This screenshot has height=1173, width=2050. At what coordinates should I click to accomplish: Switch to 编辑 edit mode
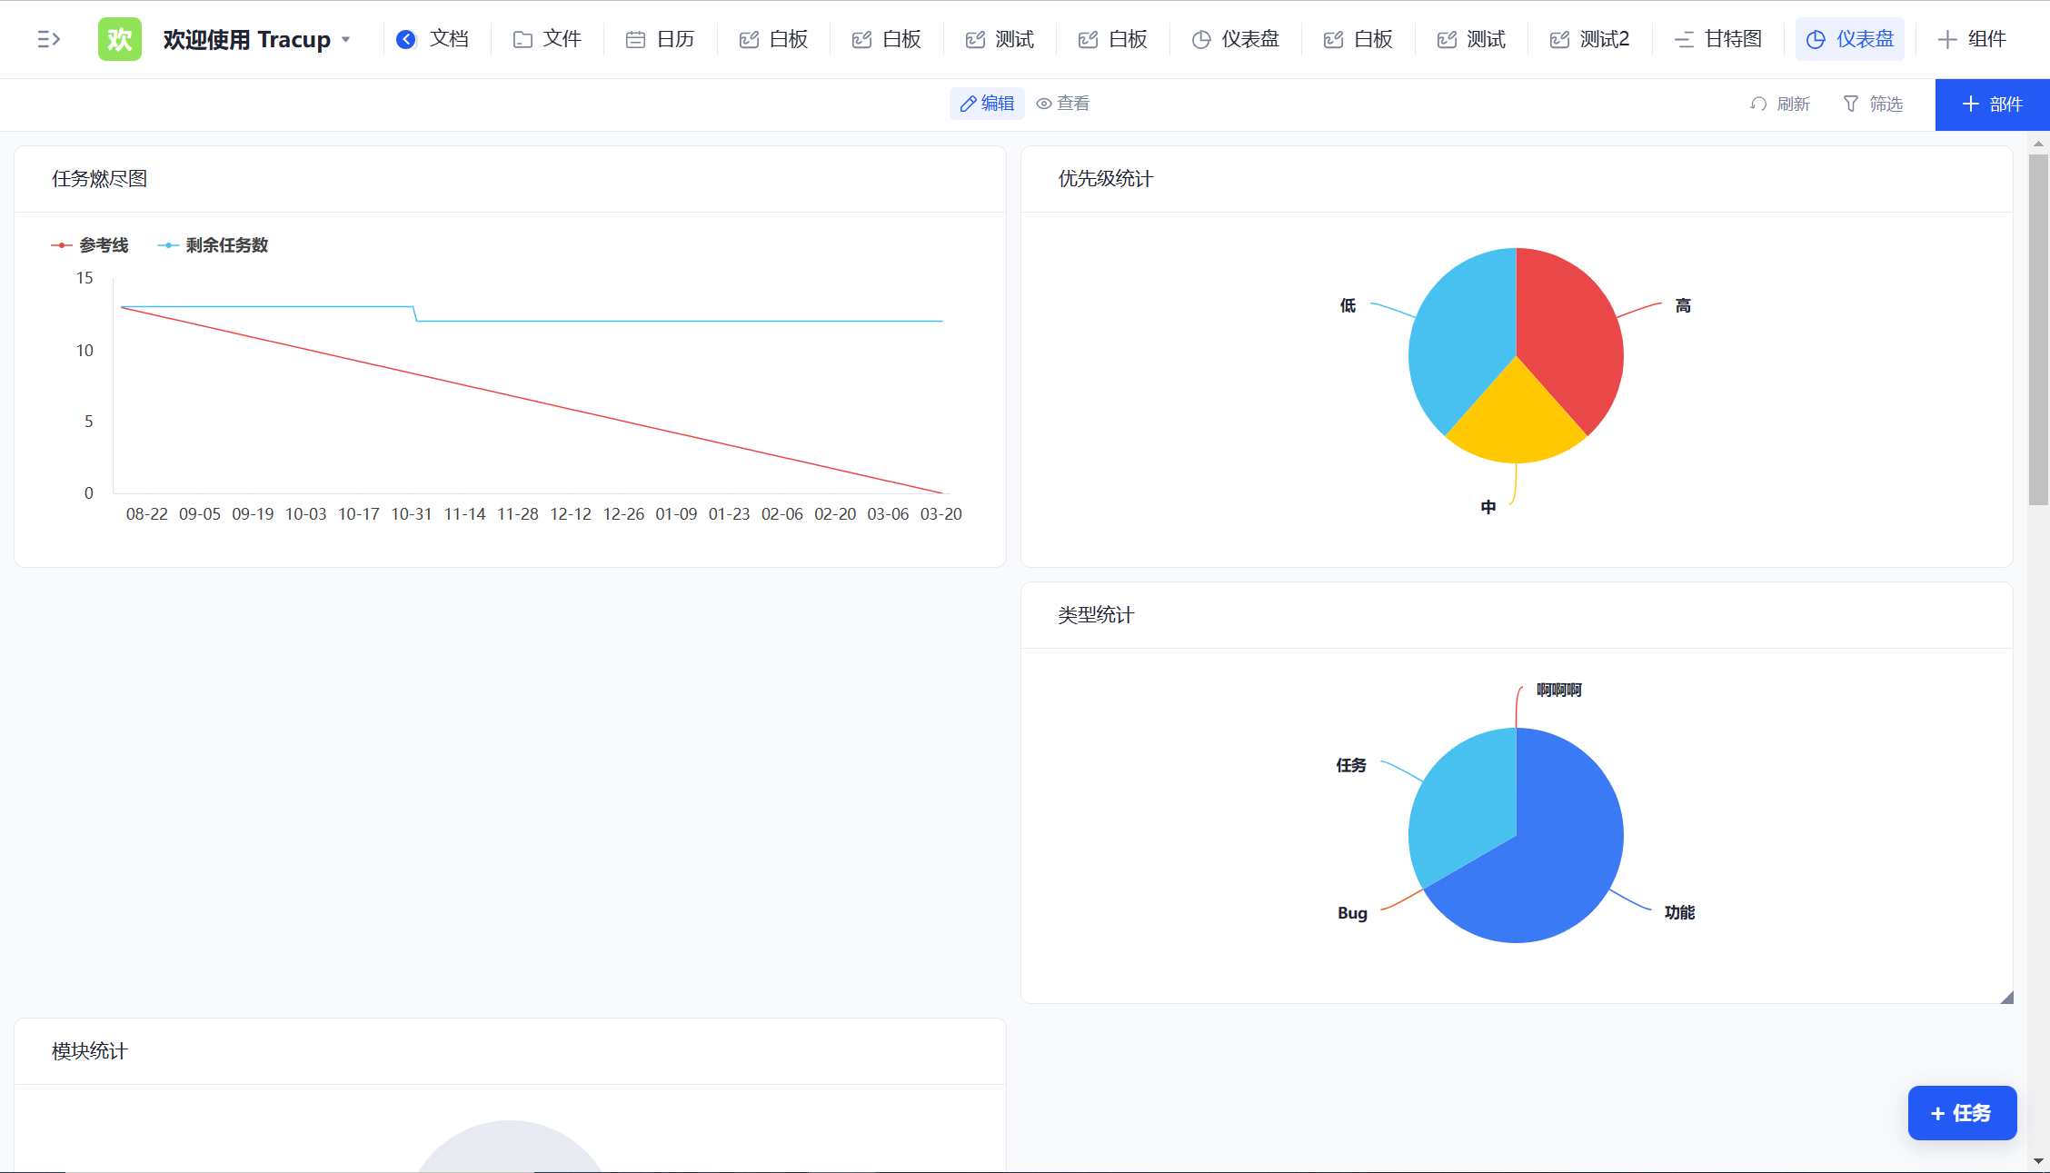987,104
